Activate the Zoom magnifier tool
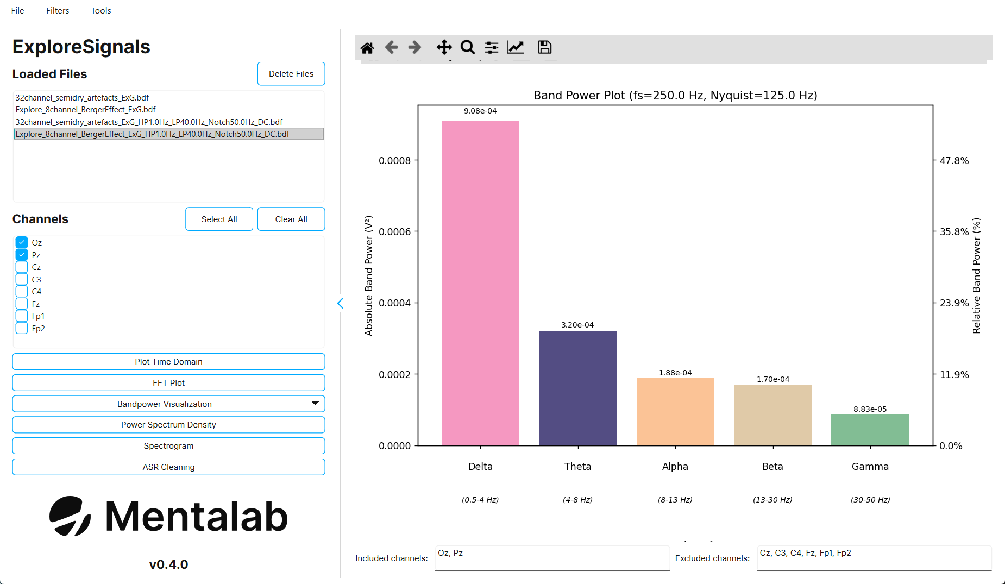Viewport: 1005px width, 584px height. point(468,47)
